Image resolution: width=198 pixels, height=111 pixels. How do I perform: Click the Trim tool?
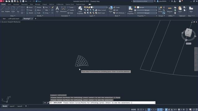(45, 7)
